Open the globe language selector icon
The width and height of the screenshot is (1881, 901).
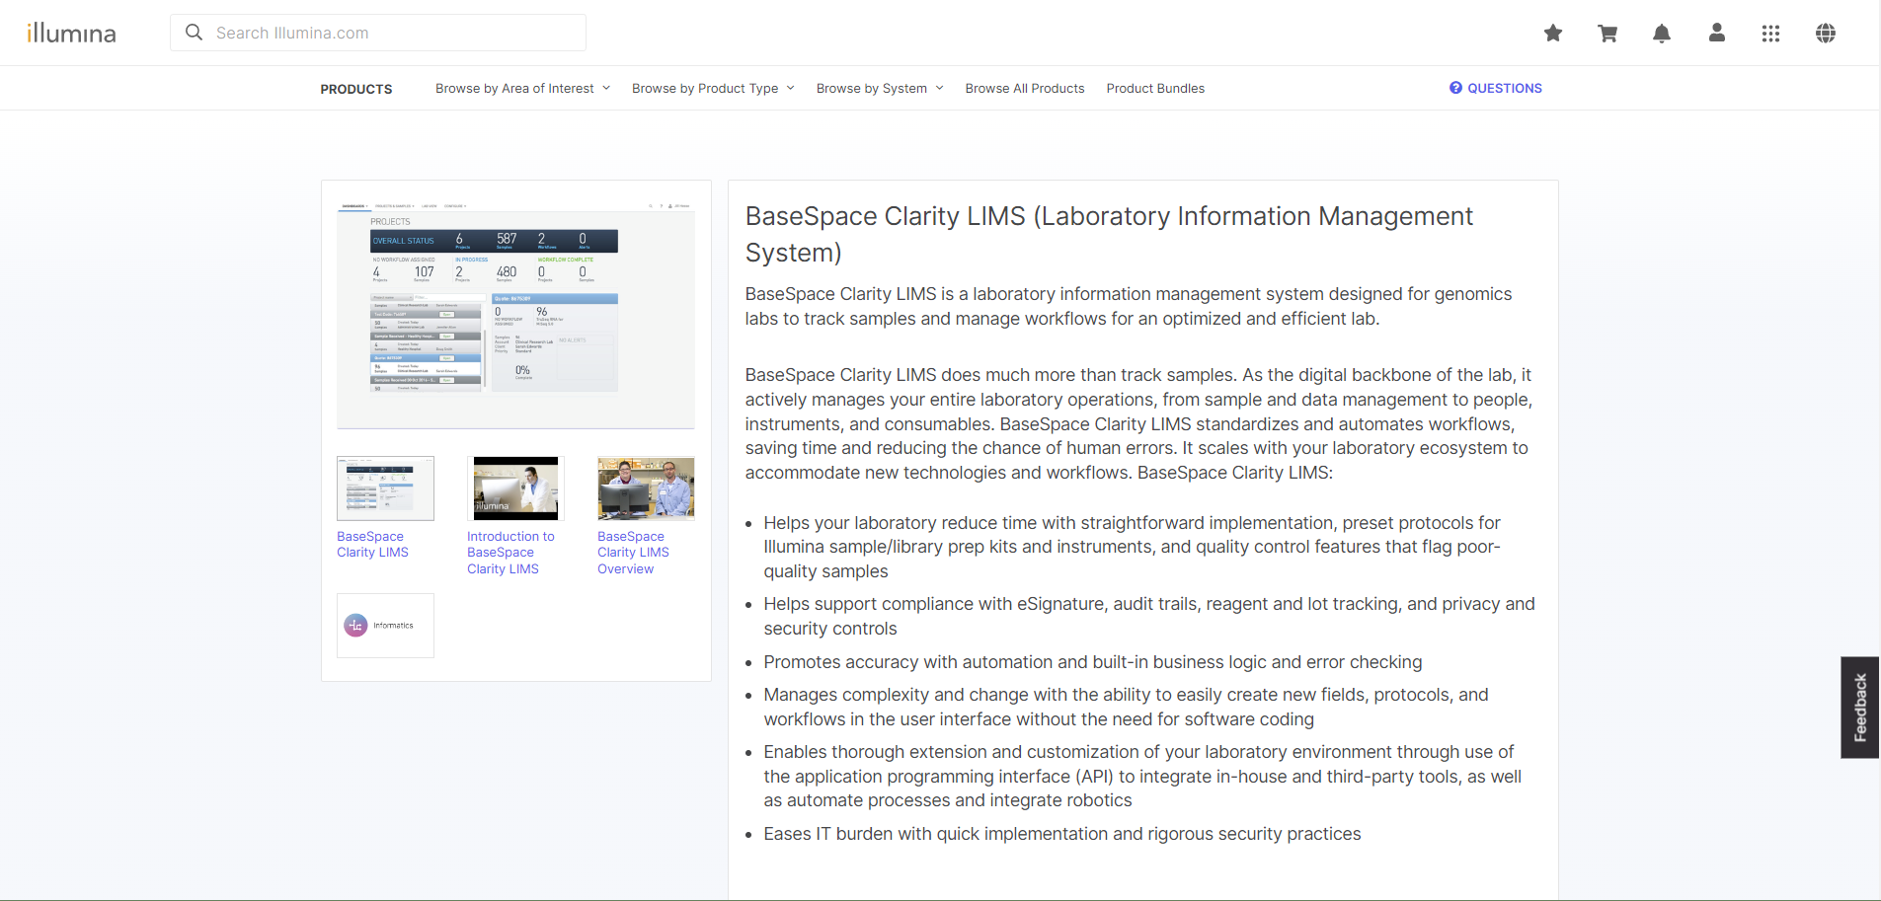pos(1825,33)
